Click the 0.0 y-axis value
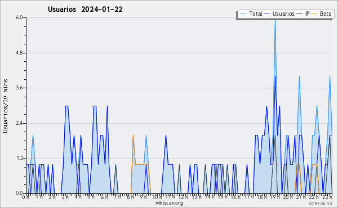The image size is (338, 208). point(19,193)
